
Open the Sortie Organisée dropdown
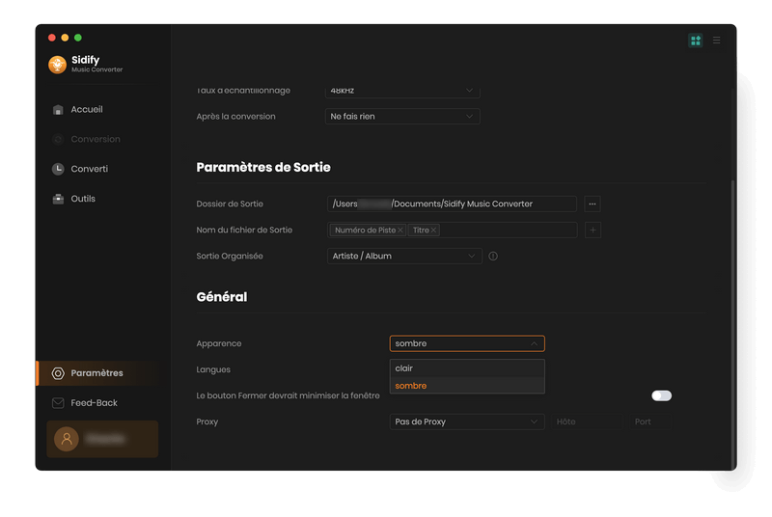[x=403, y=257]
